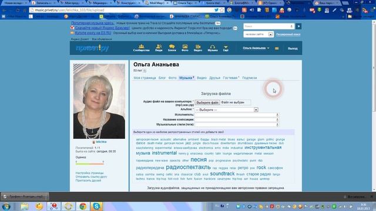Switch to Друзья profile tab

[214, 78]
